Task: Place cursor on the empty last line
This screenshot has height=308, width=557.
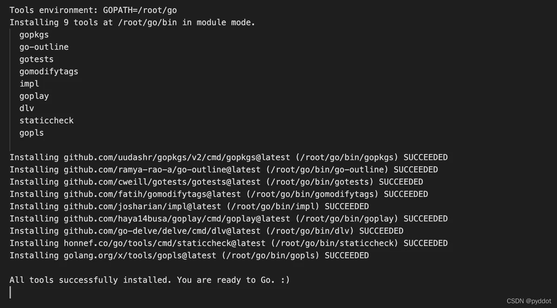Action: tap(10, 292)
